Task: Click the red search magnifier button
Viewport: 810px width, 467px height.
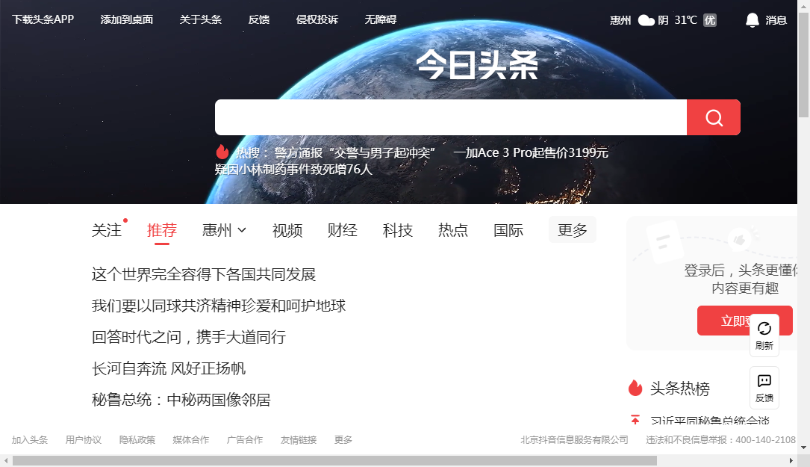Action: [714, 118]
